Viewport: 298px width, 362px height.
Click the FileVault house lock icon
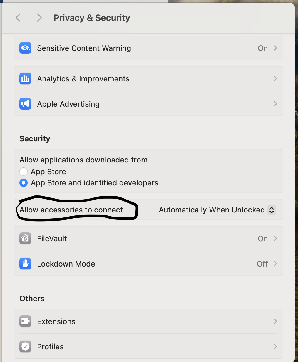[25, 238]
